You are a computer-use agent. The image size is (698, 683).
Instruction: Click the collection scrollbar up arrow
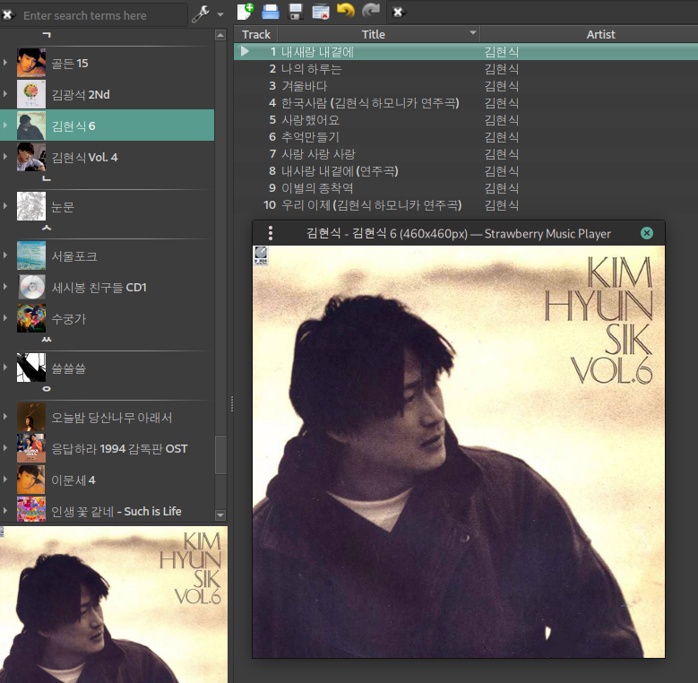(x=220, y=35)
